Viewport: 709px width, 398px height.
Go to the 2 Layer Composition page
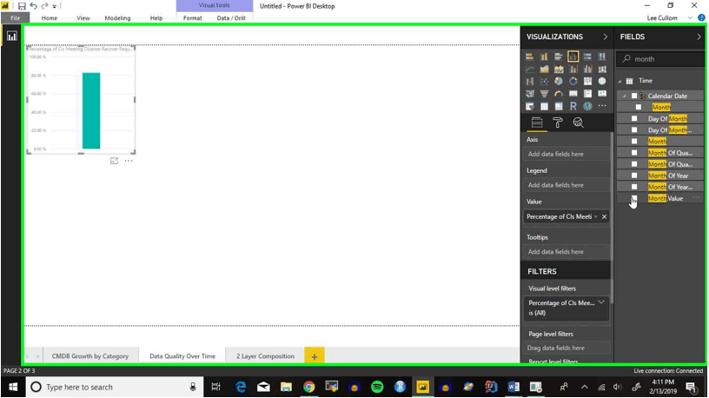pos(265,356)
